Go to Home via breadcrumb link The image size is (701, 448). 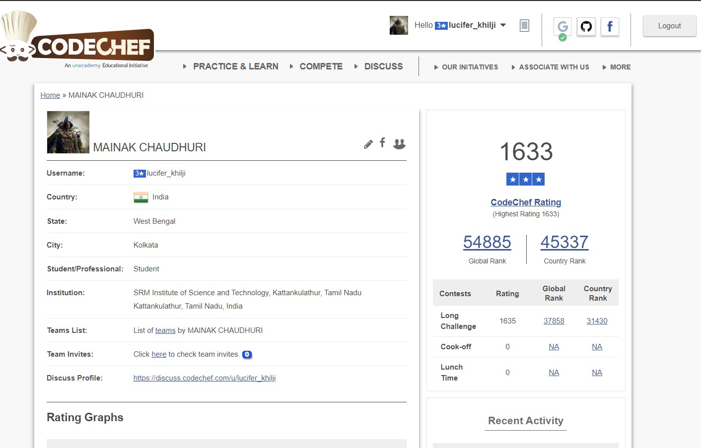point(50,95)
